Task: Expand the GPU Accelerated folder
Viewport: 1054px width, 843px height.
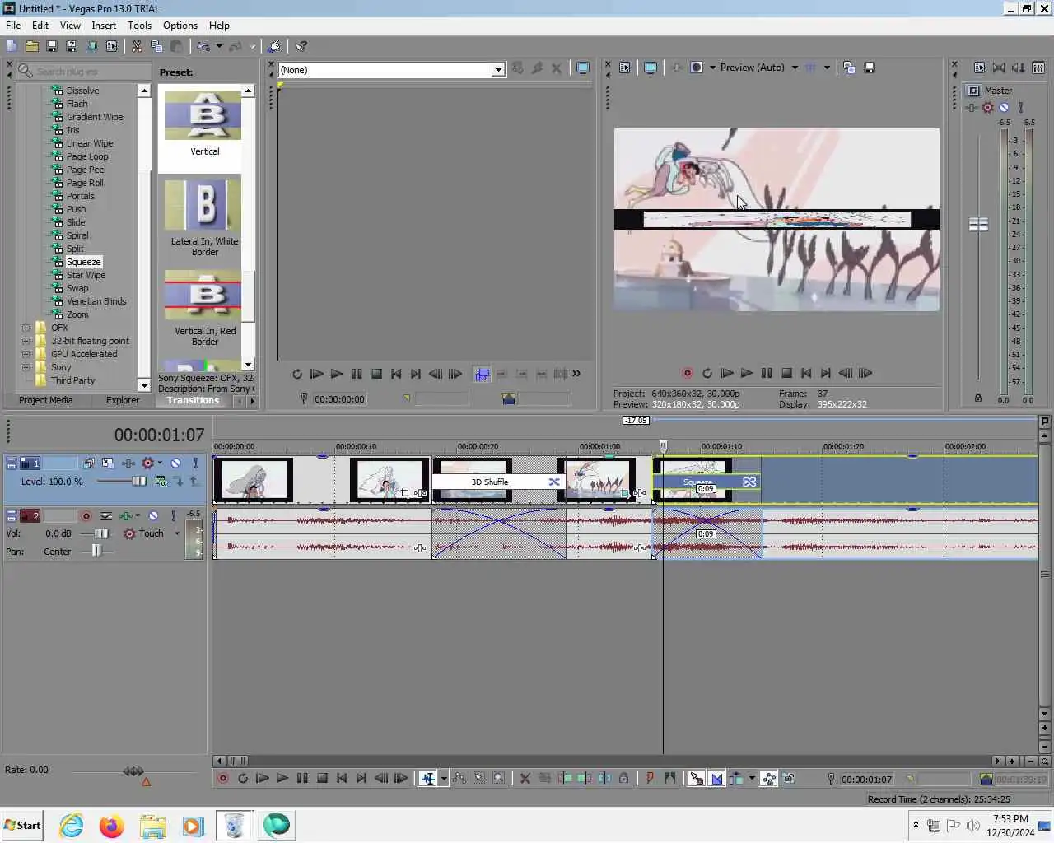Action: 26,354
